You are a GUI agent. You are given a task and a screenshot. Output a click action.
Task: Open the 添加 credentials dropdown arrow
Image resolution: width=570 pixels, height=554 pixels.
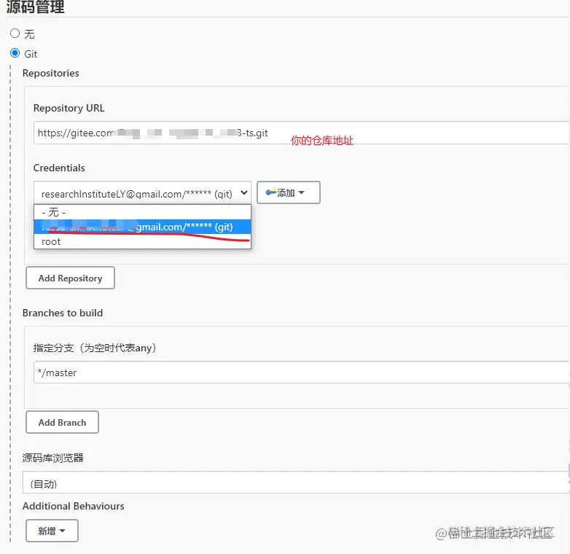(x=301, y=192)
